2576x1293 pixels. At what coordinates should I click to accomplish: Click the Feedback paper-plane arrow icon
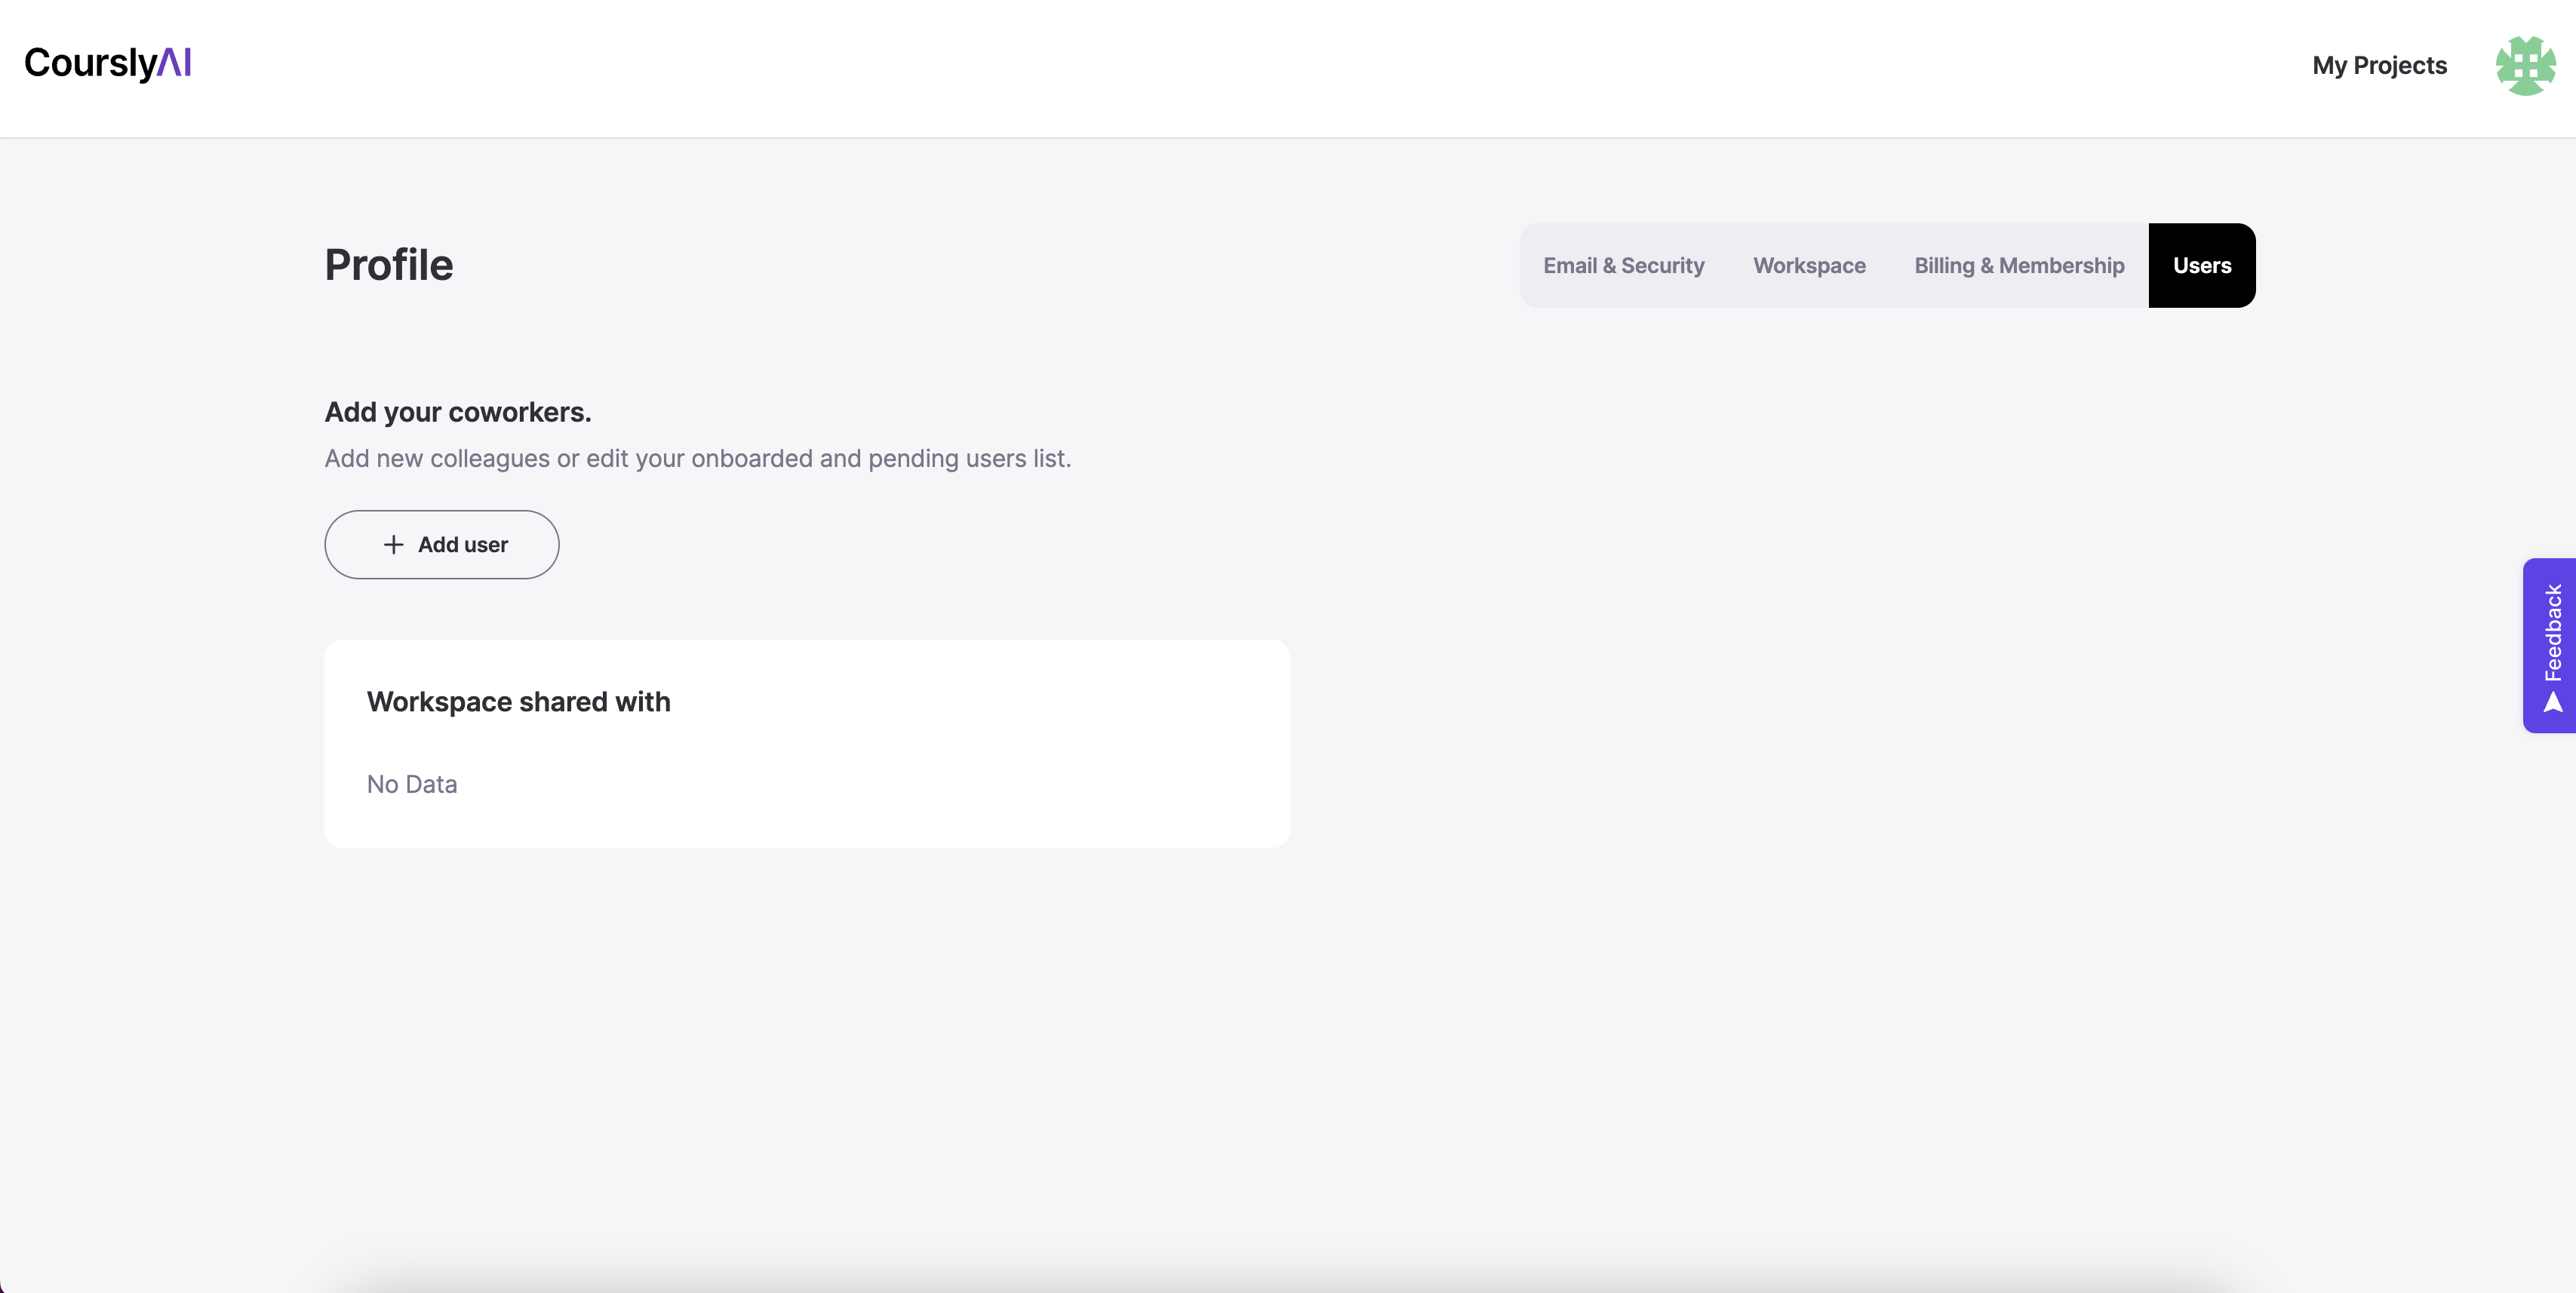[x=2553, y=703]
